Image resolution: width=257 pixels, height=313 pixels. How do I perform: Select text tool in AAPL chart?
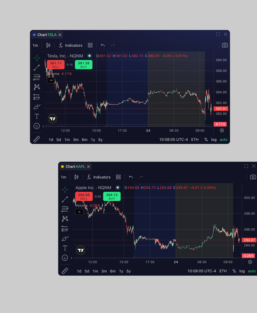[65, 248]
